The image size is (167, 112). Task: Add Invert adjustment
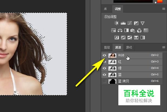[x=117, y=38]
